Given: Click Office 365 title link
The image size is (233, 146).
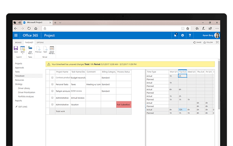Looking at the screenshot, I should pyautogui.click(x=30, y=35).
